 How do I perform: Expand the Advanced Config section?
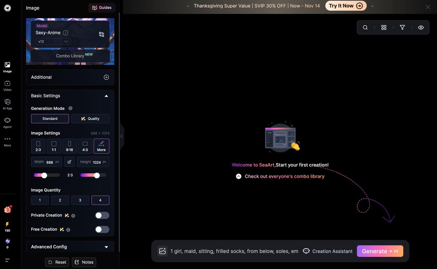click(x=106, y=247)
